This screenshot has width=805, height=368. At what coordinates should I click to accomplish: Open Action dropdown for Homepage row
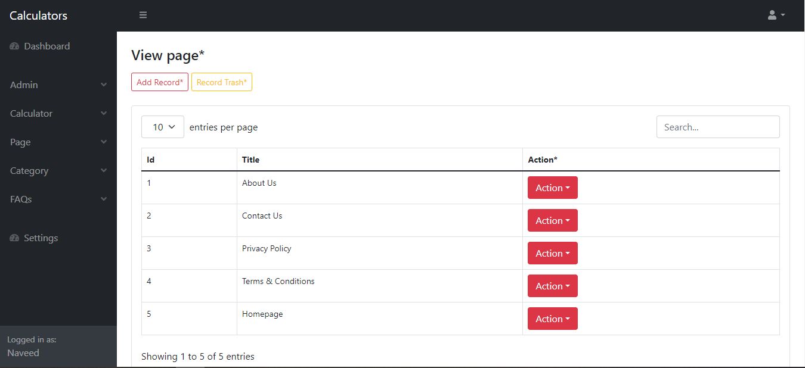[552, 319]
